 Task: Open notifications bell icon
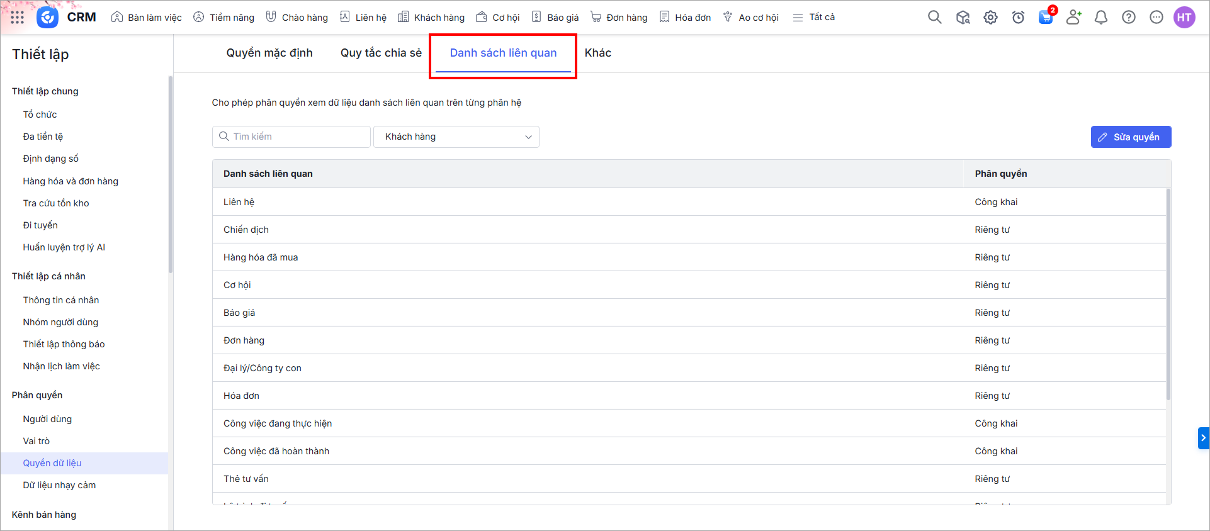1101,17
